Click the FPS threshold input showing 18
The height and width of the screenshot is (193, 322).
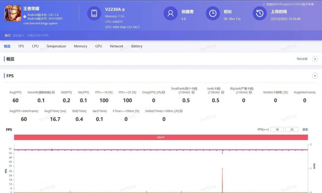(x=277, y=130)
